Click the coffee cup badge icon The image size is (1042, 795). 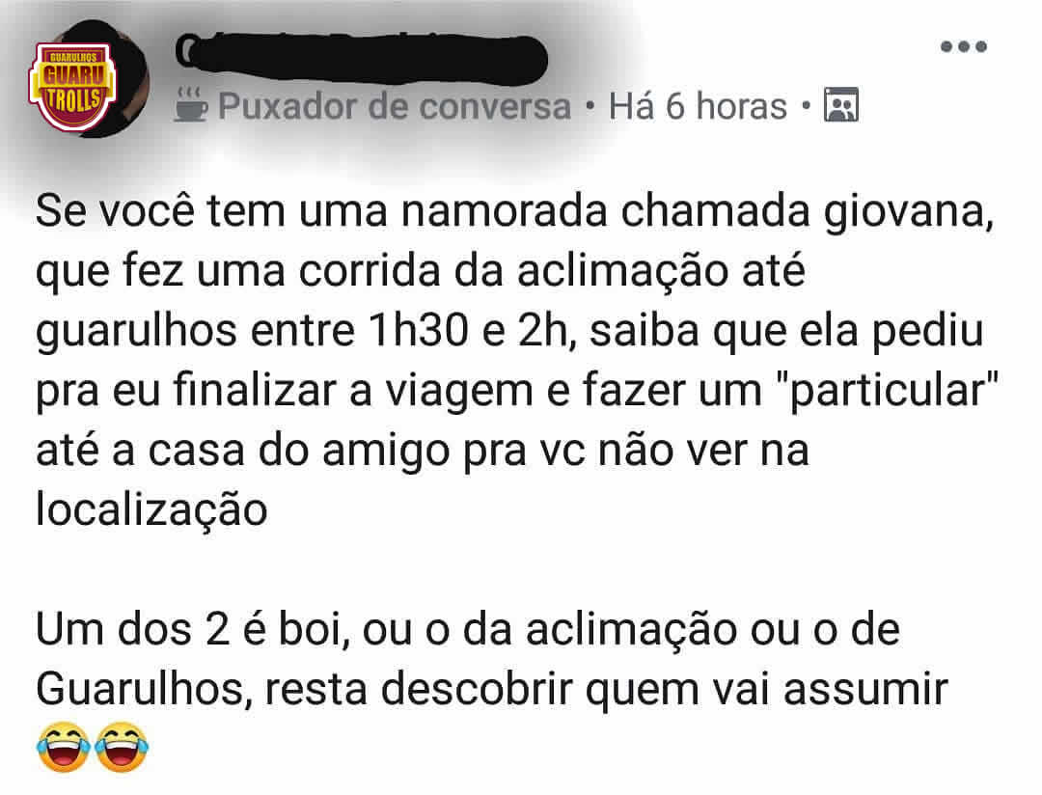click(191, 105)
